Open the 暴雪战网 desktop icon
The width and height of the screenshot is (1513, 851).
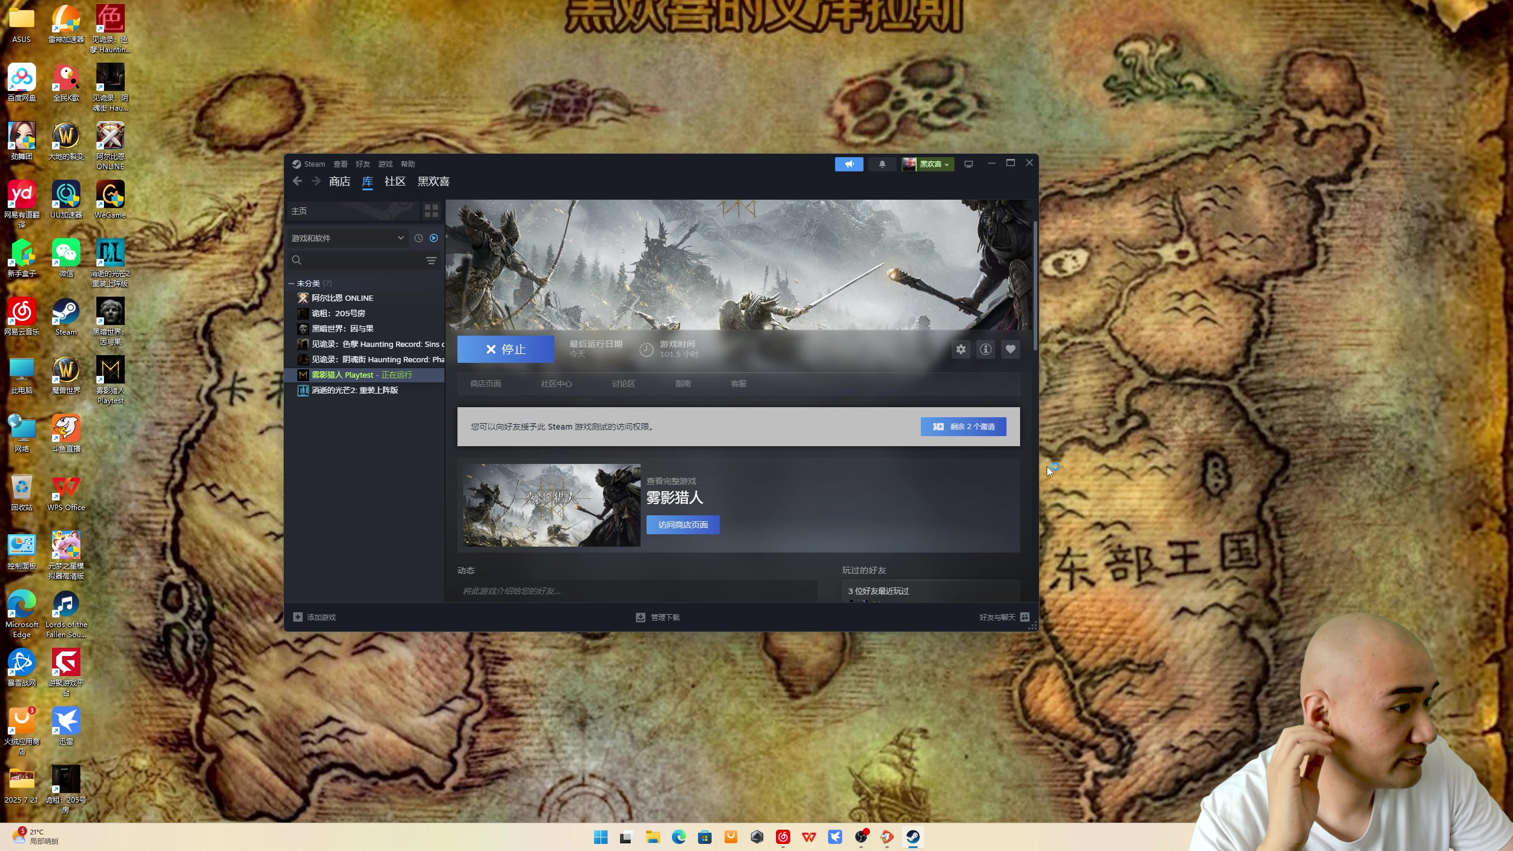(22, 668)
